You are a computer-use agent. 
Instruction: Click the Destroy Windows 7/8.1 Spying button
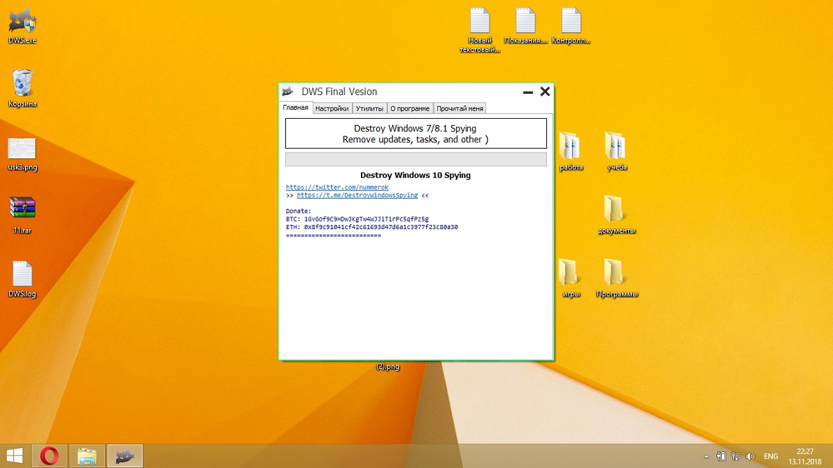tap(416, 133)
